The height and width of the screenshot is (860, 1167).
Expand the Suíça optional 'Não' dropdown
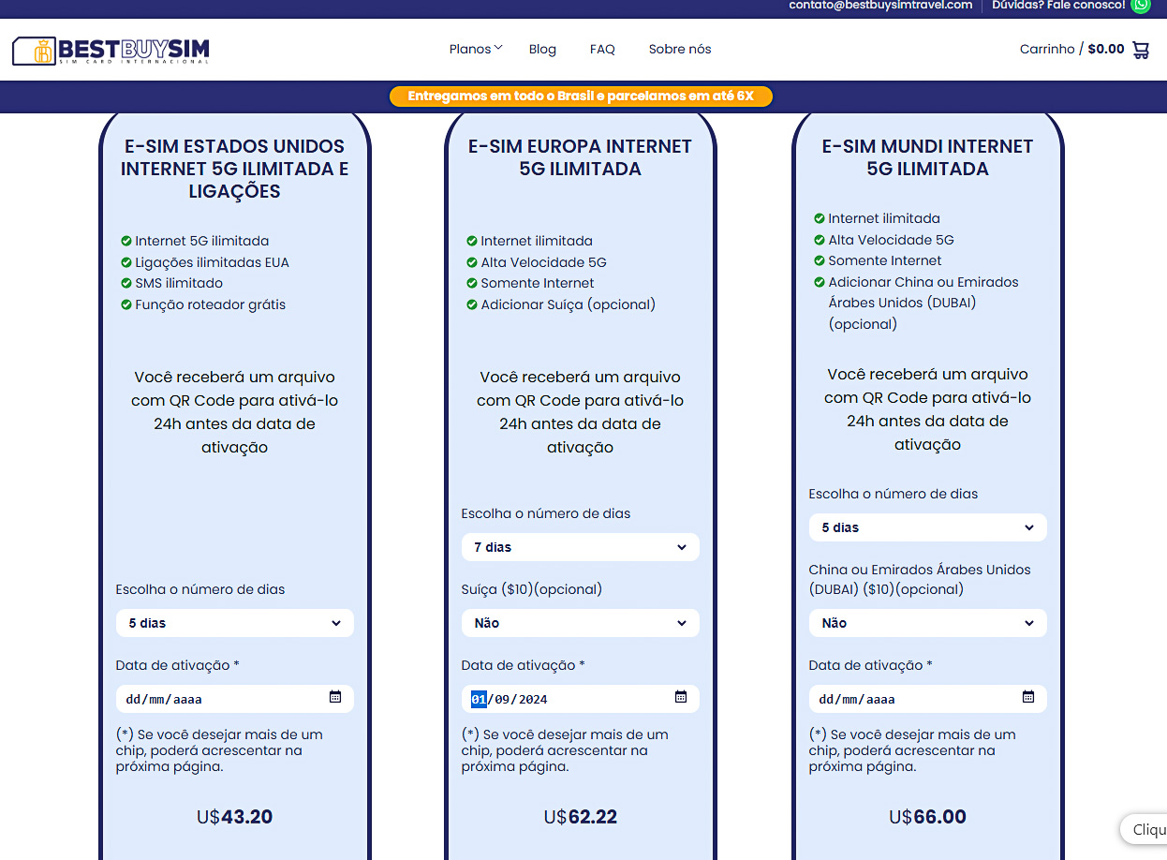click(580, 623)
